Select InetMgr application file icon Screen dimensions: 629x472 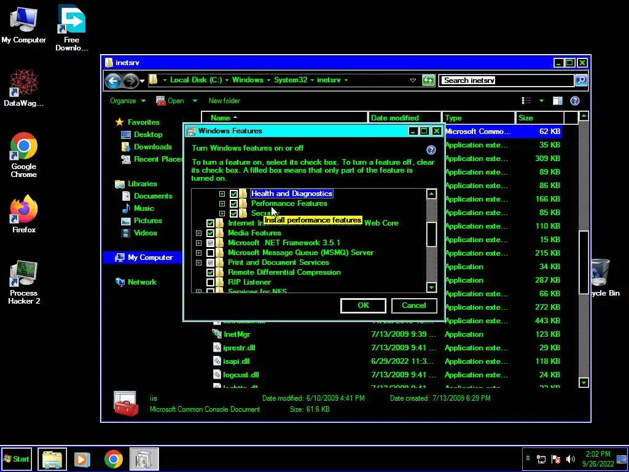click(217, 334)
